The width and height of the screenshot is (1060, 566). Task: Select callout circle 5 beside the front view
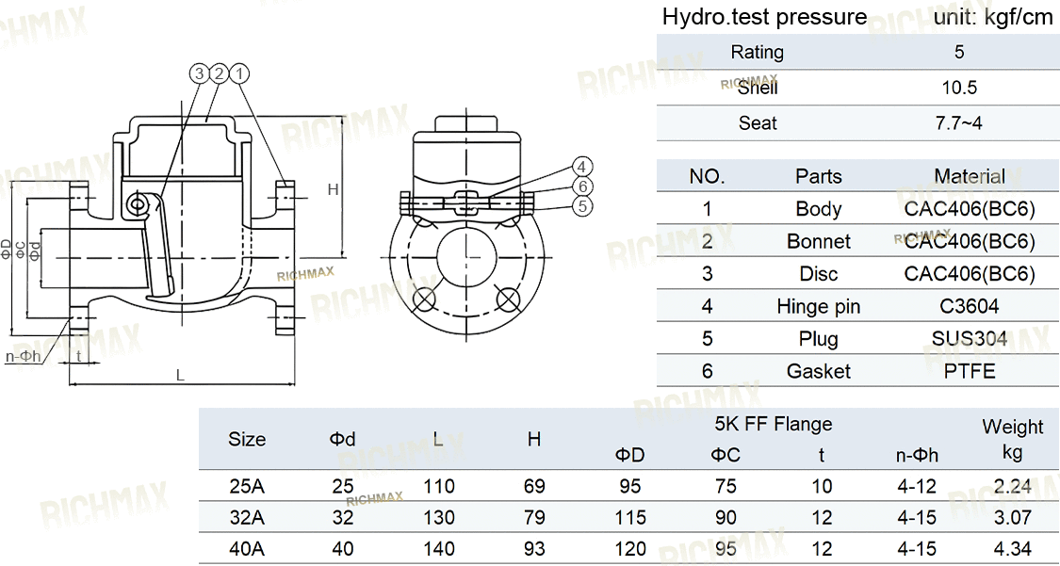coord(582,204)
